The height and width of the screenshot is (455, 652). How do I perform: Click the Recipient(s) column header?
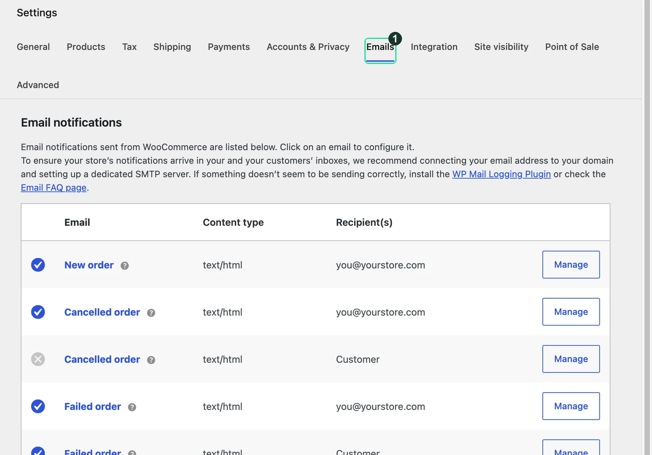[364, 222]
